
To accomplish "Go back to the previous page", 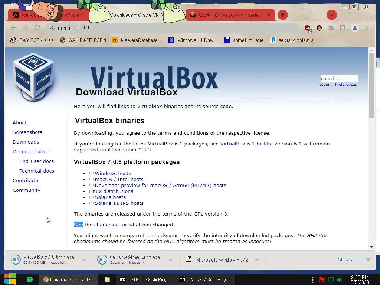I will pyautogui.click(x=14, y=28).
